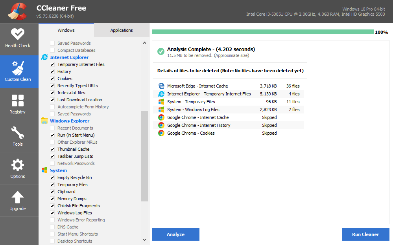Toggle Taskbar Jump Lists checkbox
393x245 pixels.
pyautogui.click(x=52, y=156)
